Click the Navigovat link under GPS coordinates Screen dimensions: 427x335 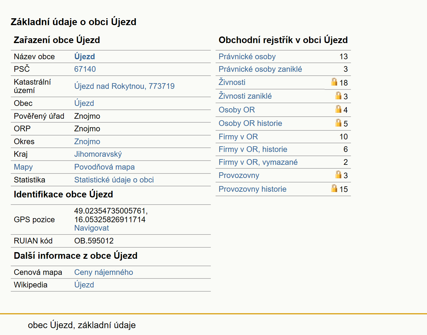tap(92, 228)
